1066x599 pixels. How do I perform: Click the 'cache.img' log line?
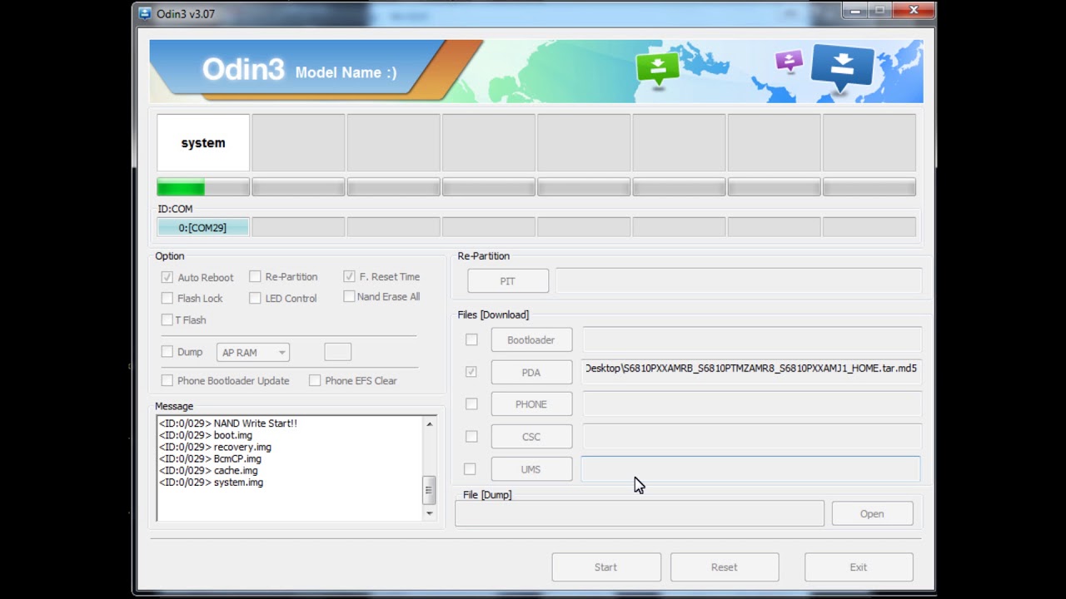click(x=208, y=470)
